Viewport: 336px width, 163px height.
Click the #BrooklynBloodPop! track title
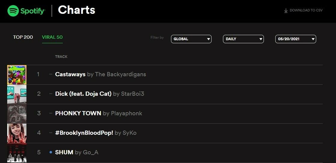[84, 133]
